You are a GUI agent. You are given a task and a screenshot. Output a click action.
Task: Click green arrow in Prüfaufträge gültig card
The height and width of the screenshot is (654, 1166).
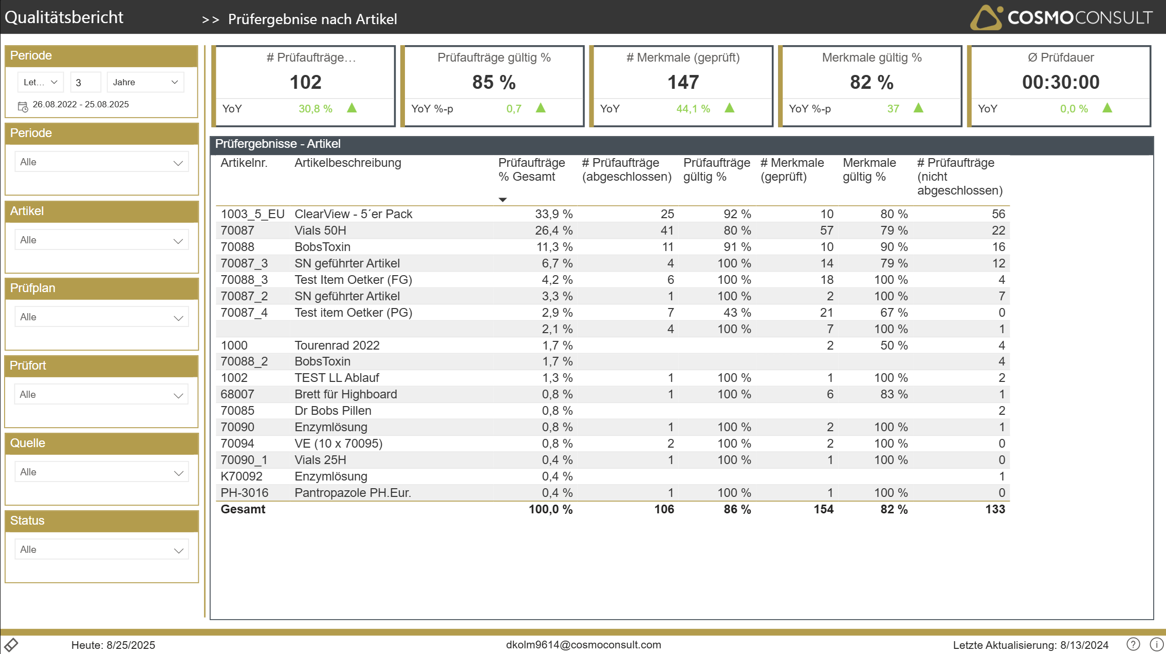tap(541, 108)
